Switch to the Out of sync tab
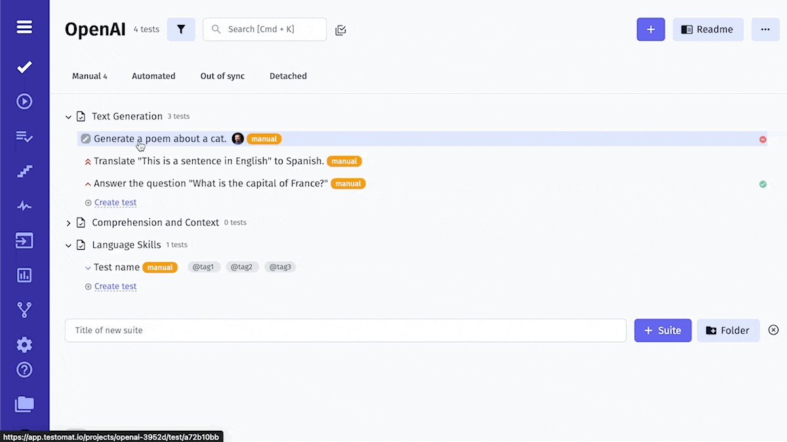787x442 pixels. (x=222, y=76)
